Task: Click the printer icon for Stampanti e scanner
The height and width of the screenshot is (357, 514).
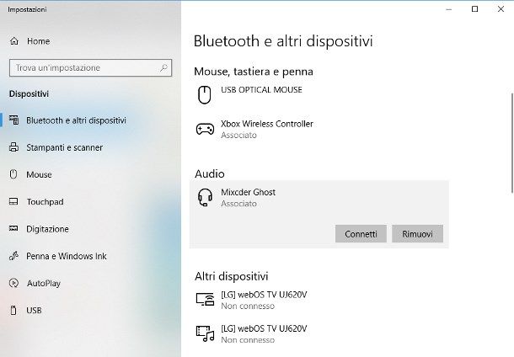Action: 13,147
